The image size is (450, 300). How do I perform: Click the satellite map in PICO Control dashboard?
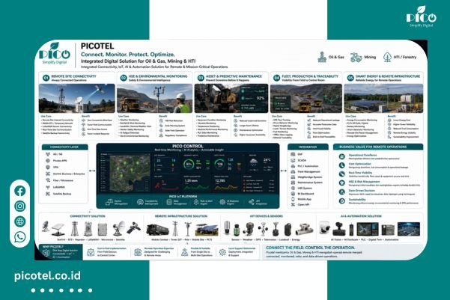point(130,174)
